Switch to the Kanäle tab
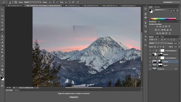181x102 pixels. [x=157, y=37]
